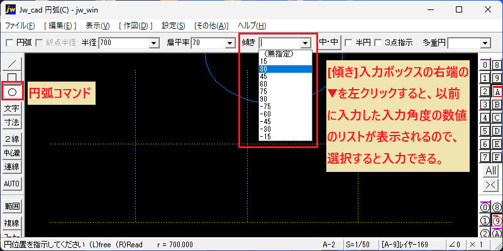Toggle the layer cross button below All
This screenshot has width=503, height=251.
tap(491, 185)
